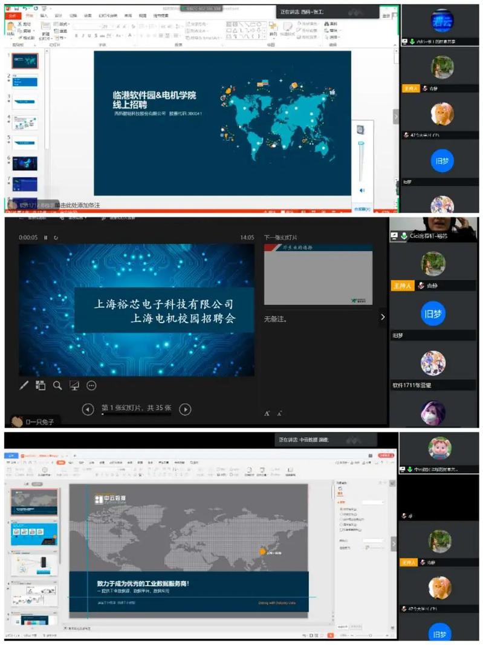Show all slides grid in presenter view

(x=41, y=385)
